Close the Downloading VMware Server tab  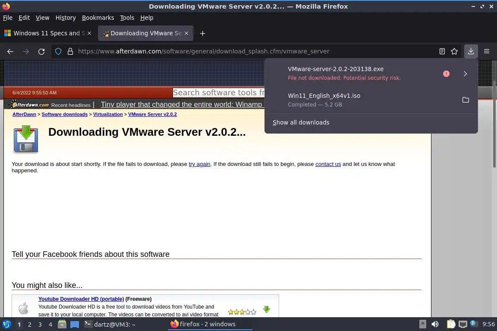[186, 33]
